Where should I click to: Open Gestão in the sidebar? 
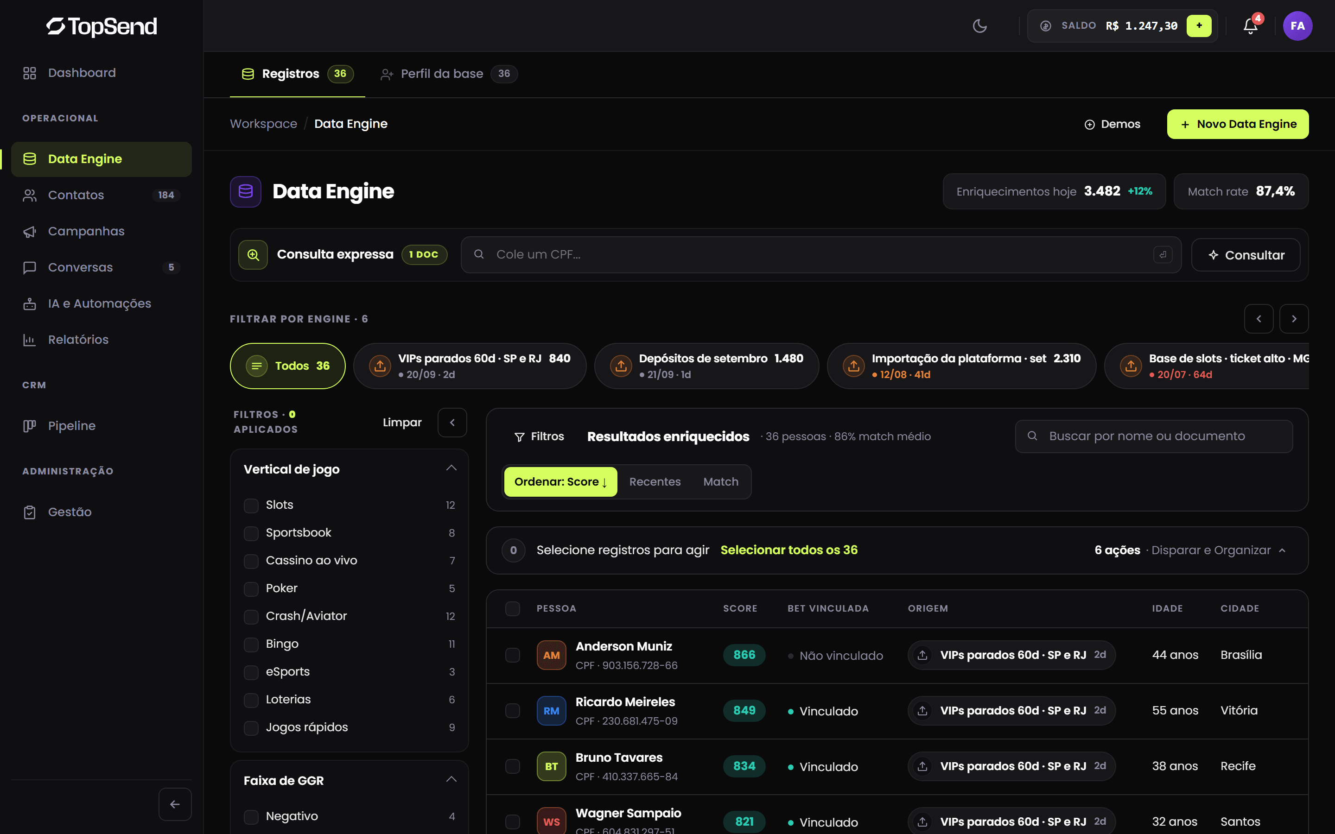click(102, 512)
